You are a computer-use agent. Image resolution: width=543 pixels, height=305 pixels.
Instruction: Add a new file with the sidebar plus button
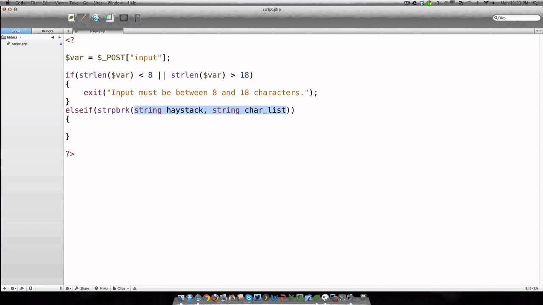(5, 288)
